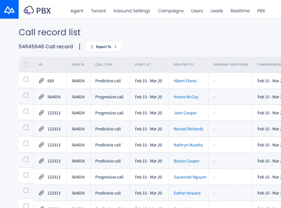Image resolution: width=281 pixels, height=208 pixels.
Task: Click the link icon in the Kathryn Murphy row
Action: (41, 145)
